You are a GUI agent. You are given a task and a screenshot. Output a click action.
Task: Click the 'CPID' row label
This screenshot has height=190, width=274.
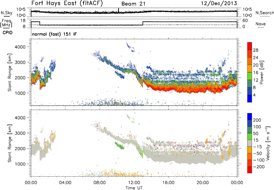[8, 33]
